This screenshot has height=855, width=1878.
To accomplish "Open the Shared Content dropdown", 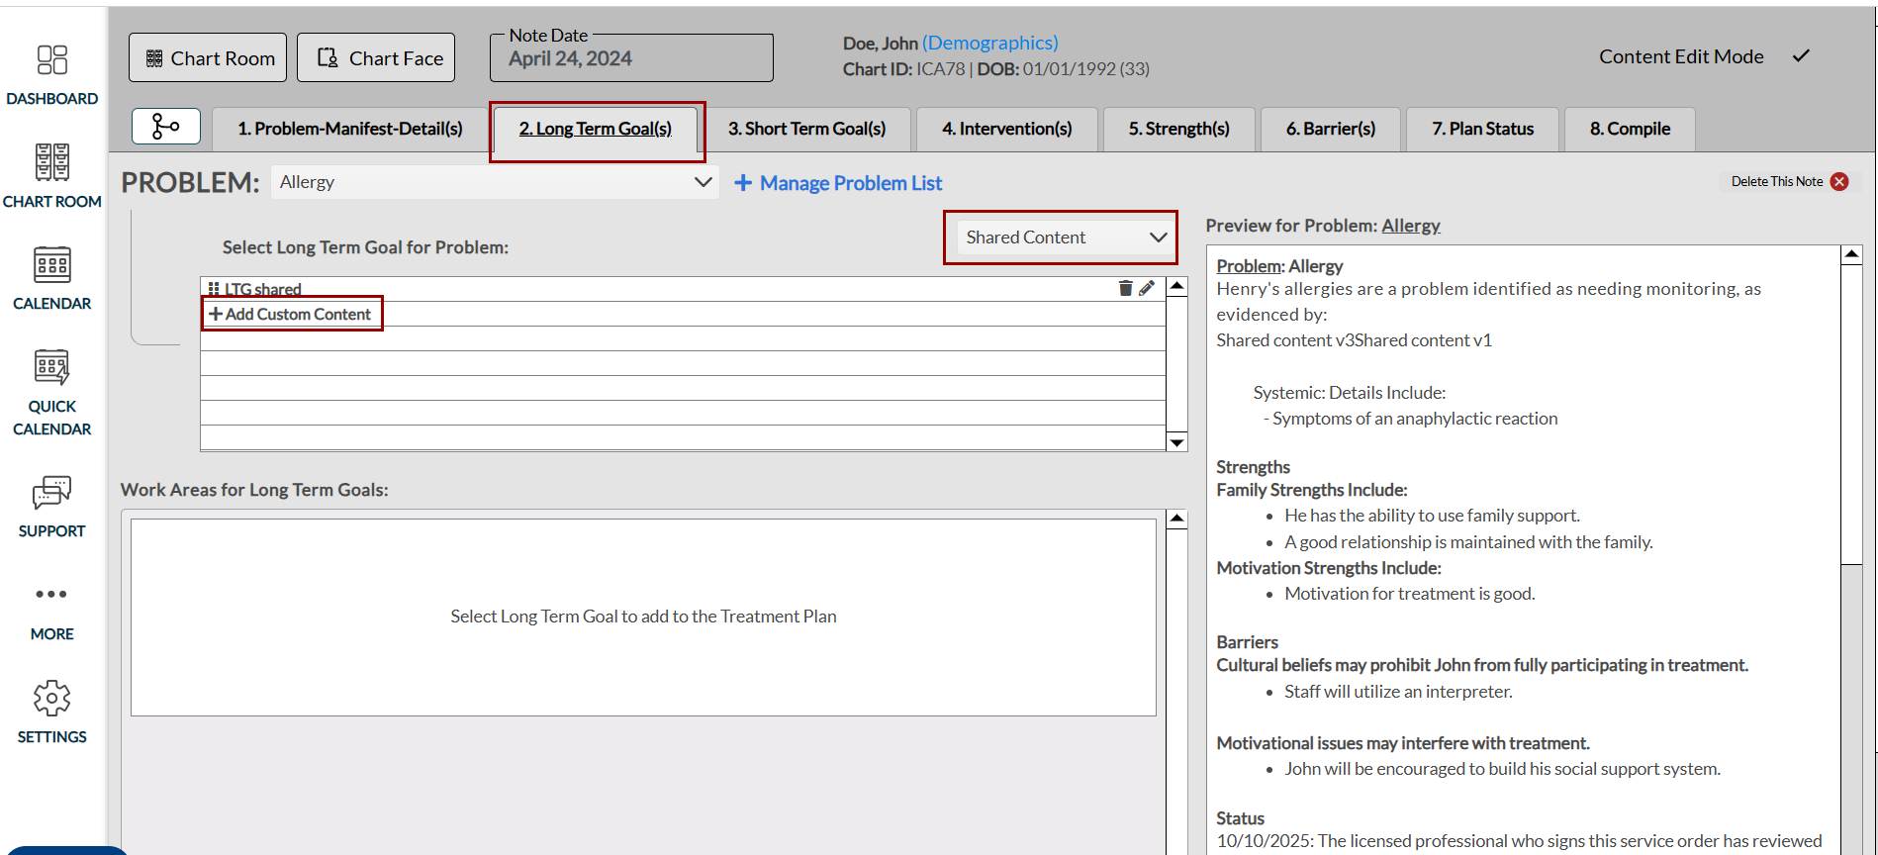I will pos(1061,237).
